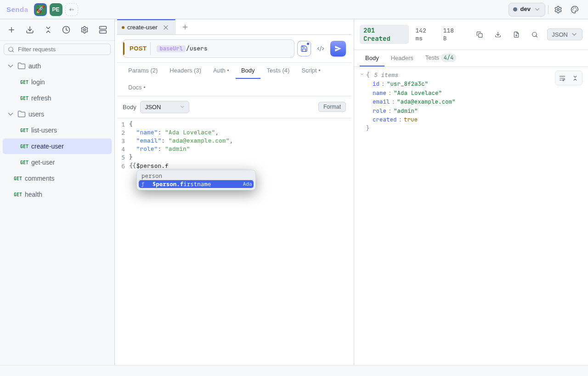Click the Senda logo text
This screenshot has width=588, height=376.
point(17,10)
